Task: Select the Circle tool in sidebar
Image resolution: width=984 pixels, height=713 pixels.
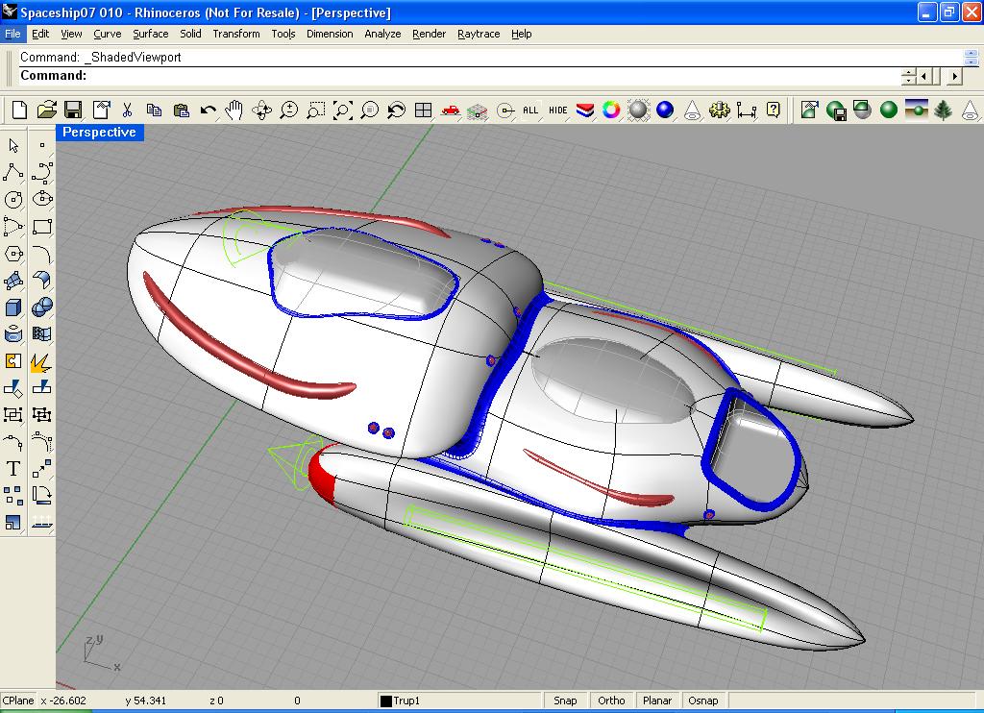Action: [x=13, y=200]
